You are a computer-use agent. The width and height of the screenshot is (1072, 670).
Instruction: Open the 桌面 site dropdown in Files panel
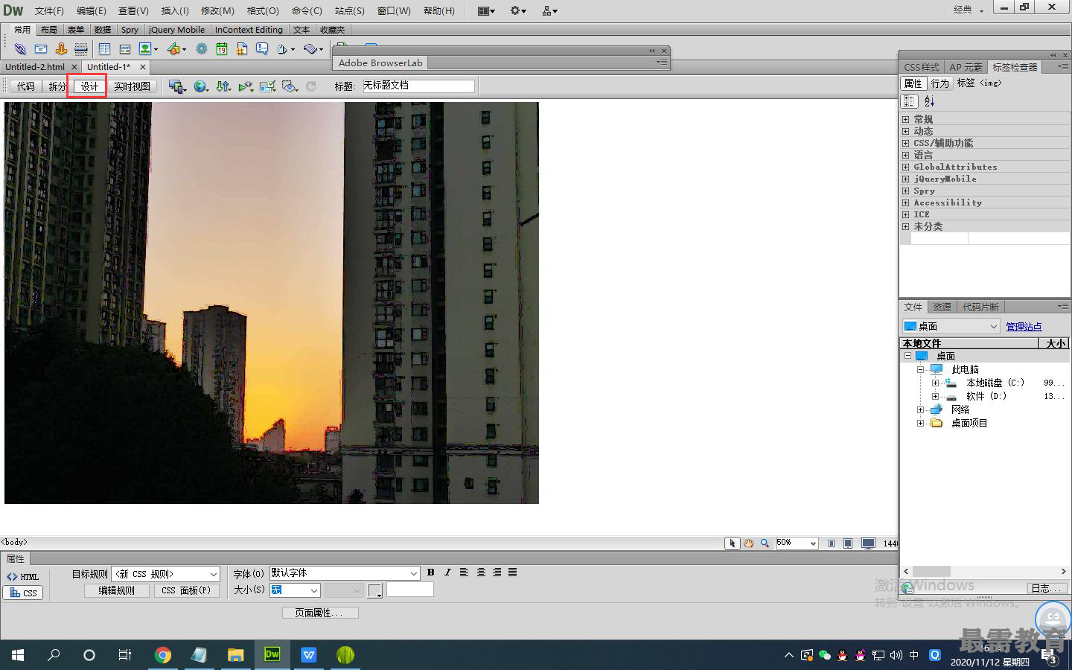coord(951,326)
